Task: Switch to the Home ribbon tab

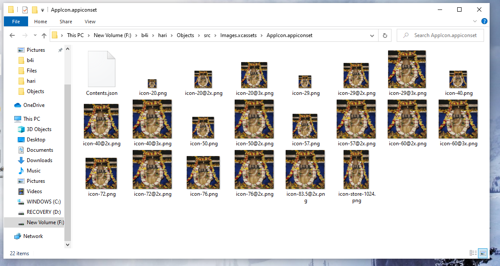Action: 41,22
